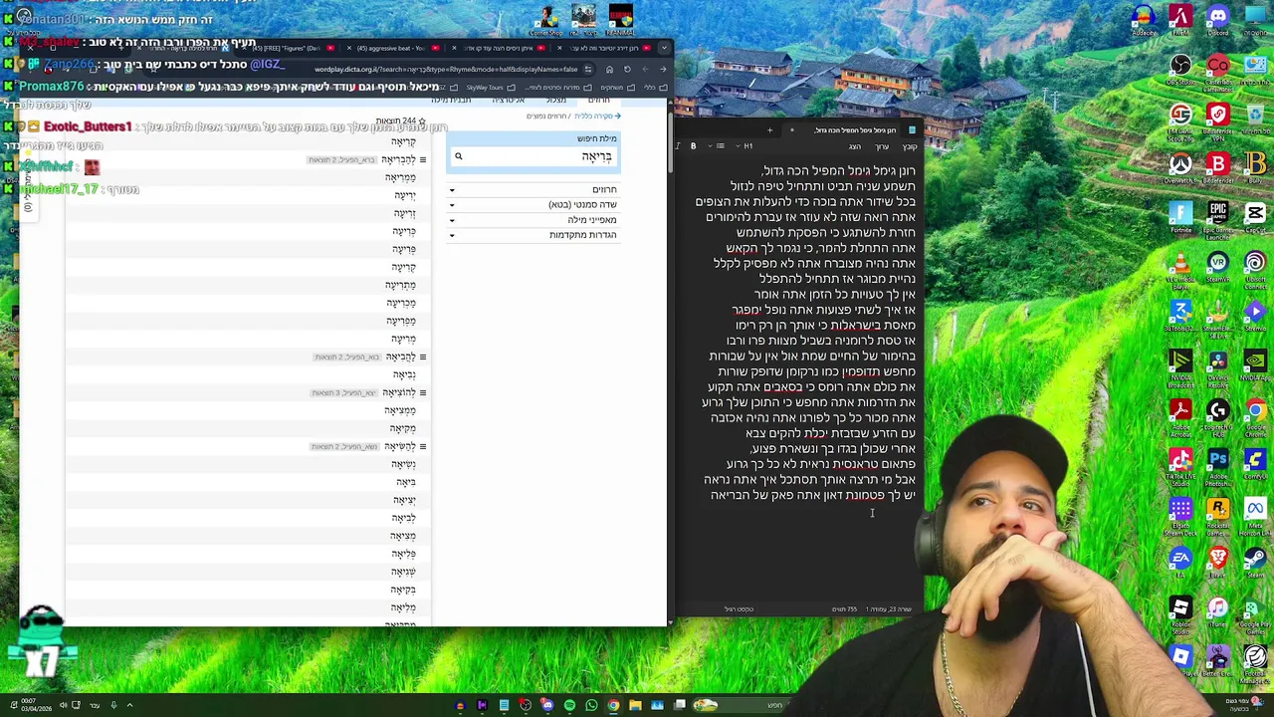Open the Epic Games Launcher icon

coord(1218,218)
